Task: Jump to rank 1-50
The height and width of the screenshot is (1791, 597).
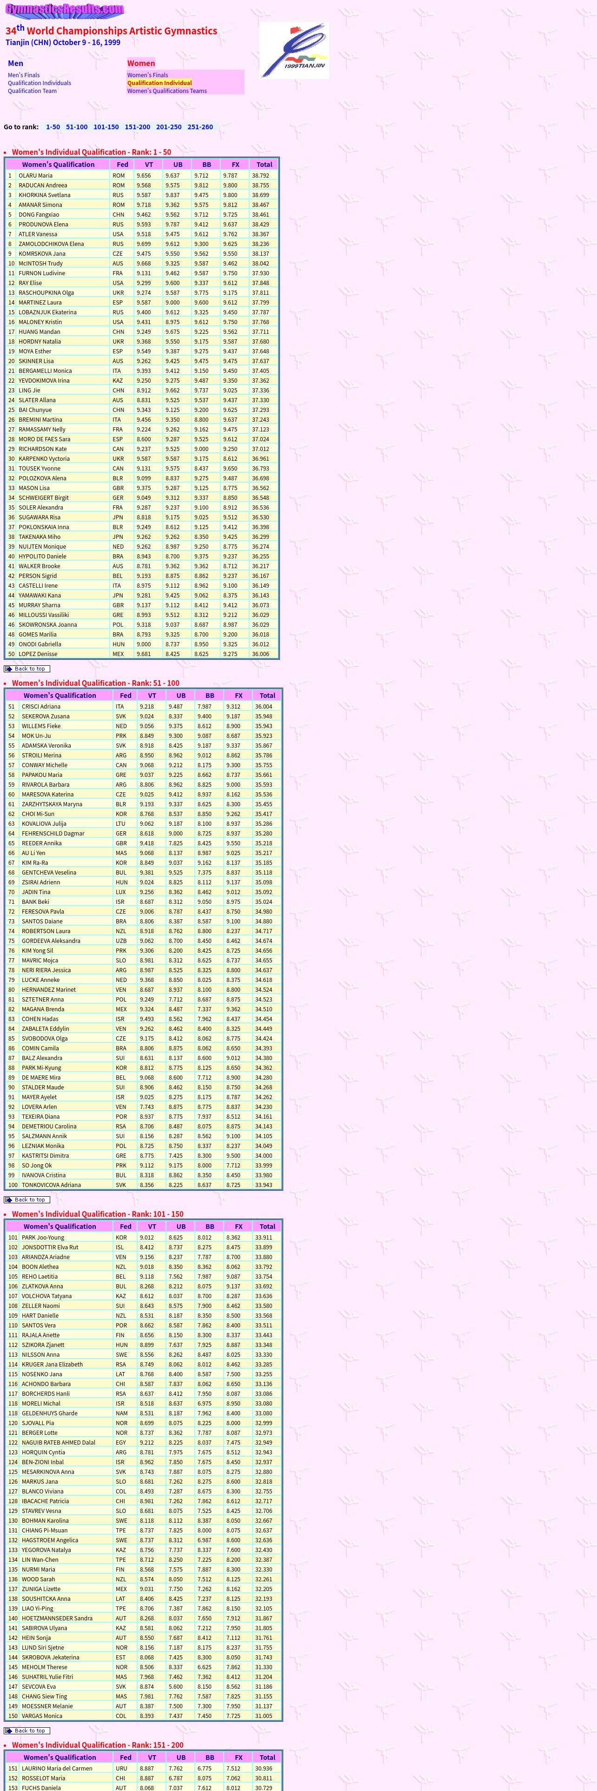Action: pos(53,126)
